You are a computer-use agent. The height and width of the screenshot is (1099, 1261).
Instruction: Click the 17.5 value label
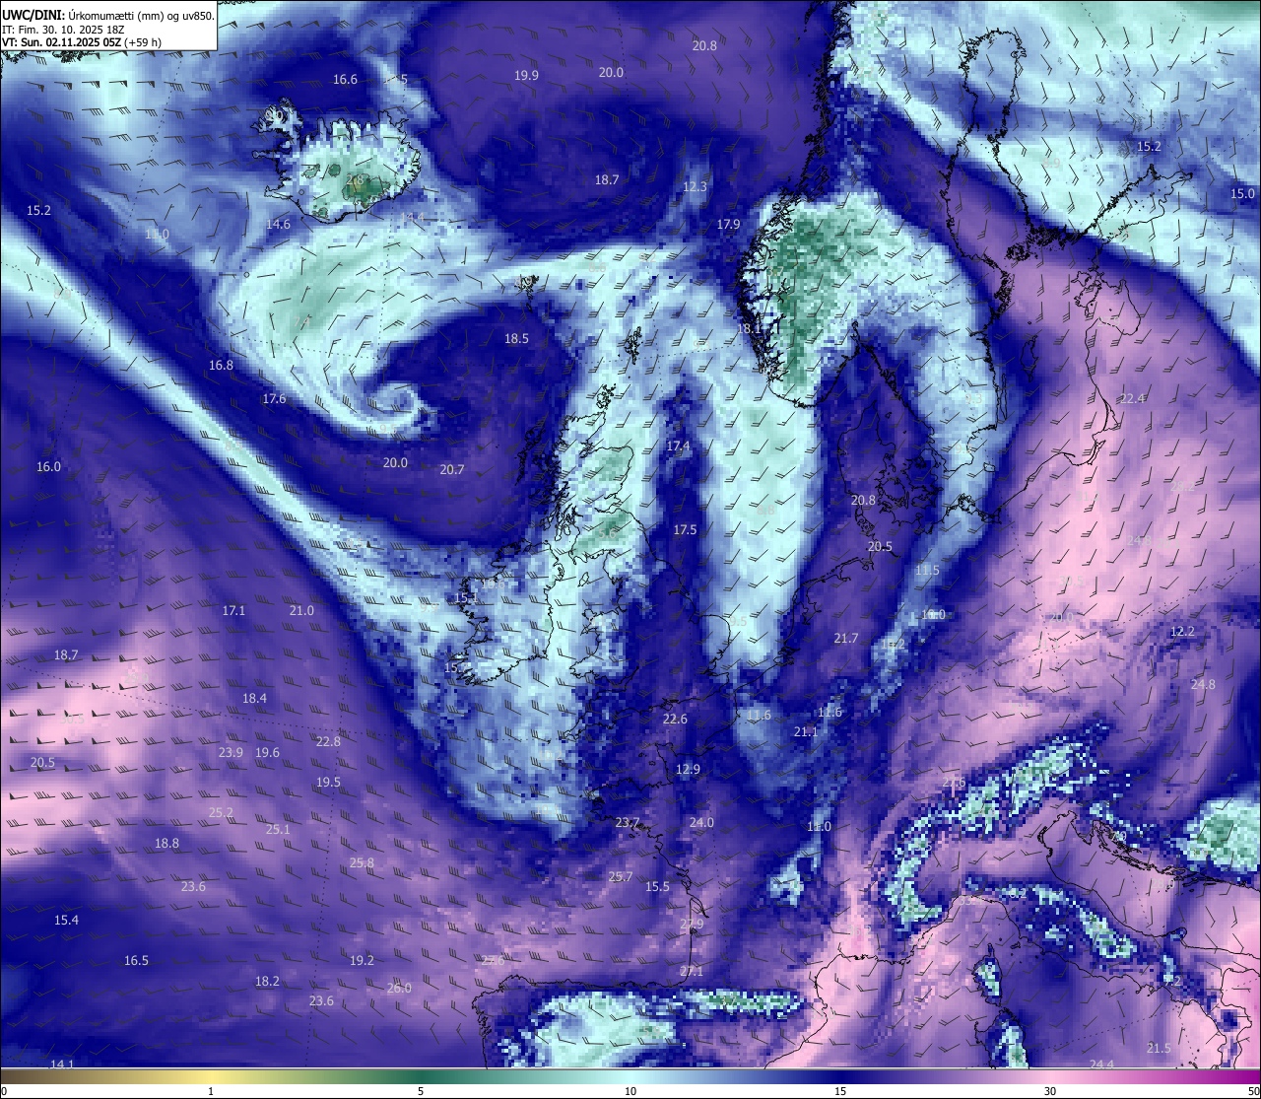coord(685,529)
